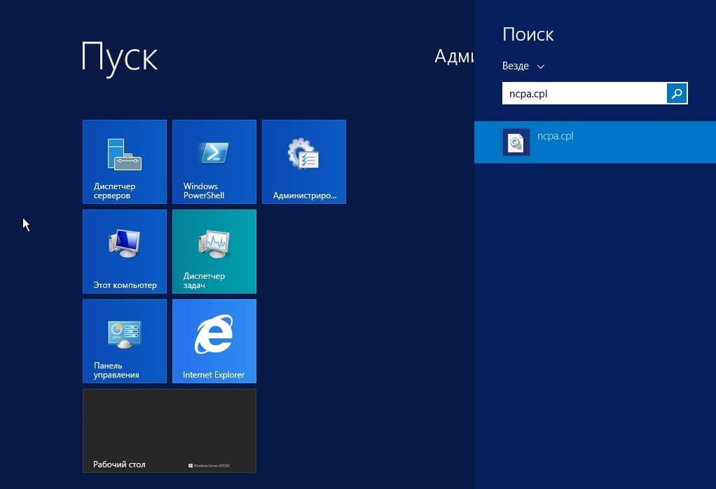Open the Этот компьютер tile
This screenshot has height=489, width=716.
125,252
